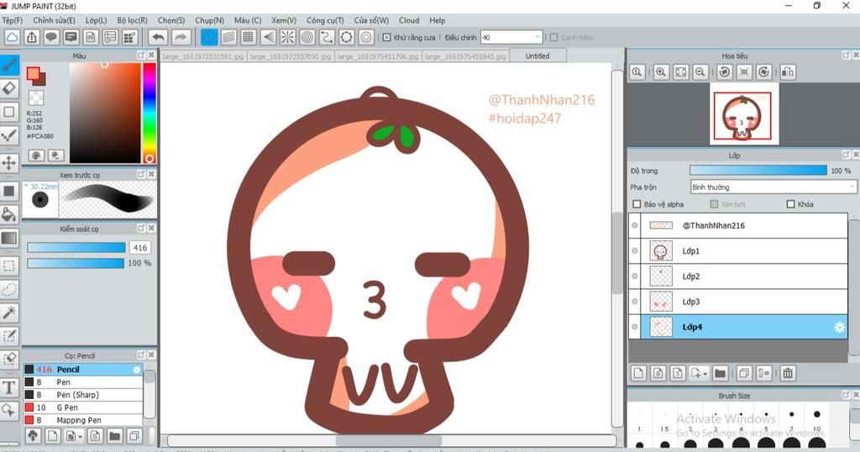This screenshot has width=860, height=452.
Task: Enable the vanishing point snap guide
Action: coord(268,37)
